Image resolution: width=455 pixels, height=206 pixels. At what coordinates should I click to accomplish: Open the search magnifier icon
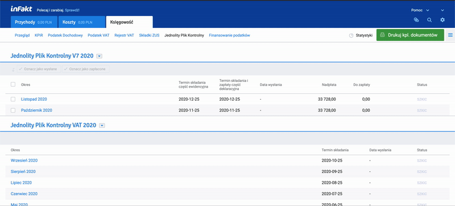[429, 20]
